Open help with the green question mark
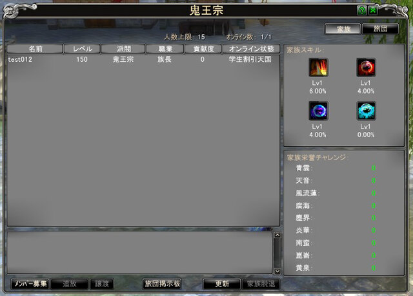413x296 pixels. point(362,10)
